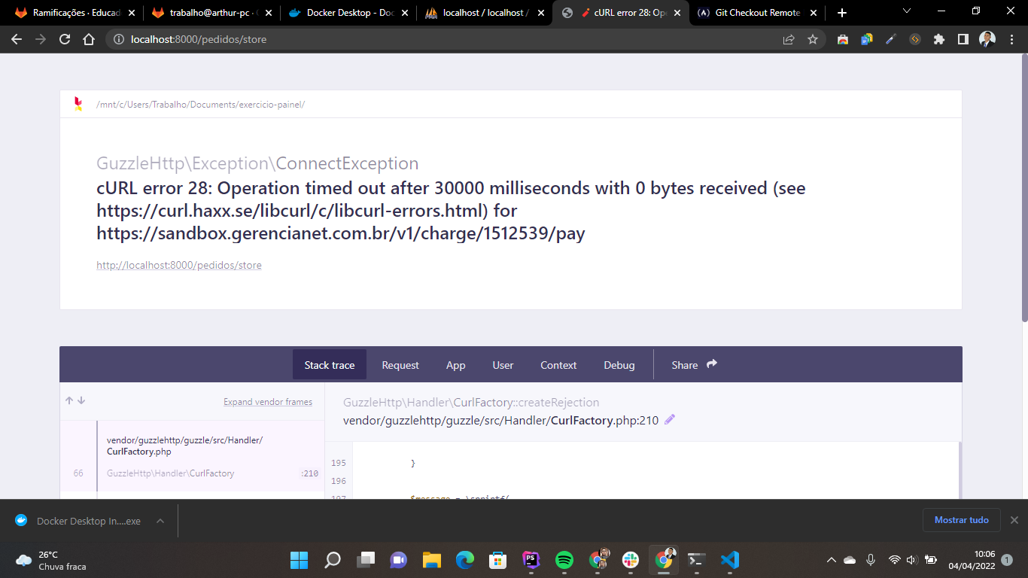The height and width of the screenshot is (578, 1028).
Task: Open the Debug tab
Action: 619,365
